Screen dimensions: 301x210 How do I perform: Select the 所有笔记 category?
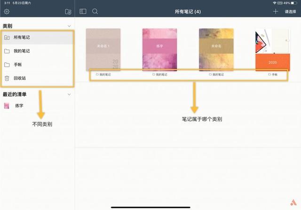(37, 38)
